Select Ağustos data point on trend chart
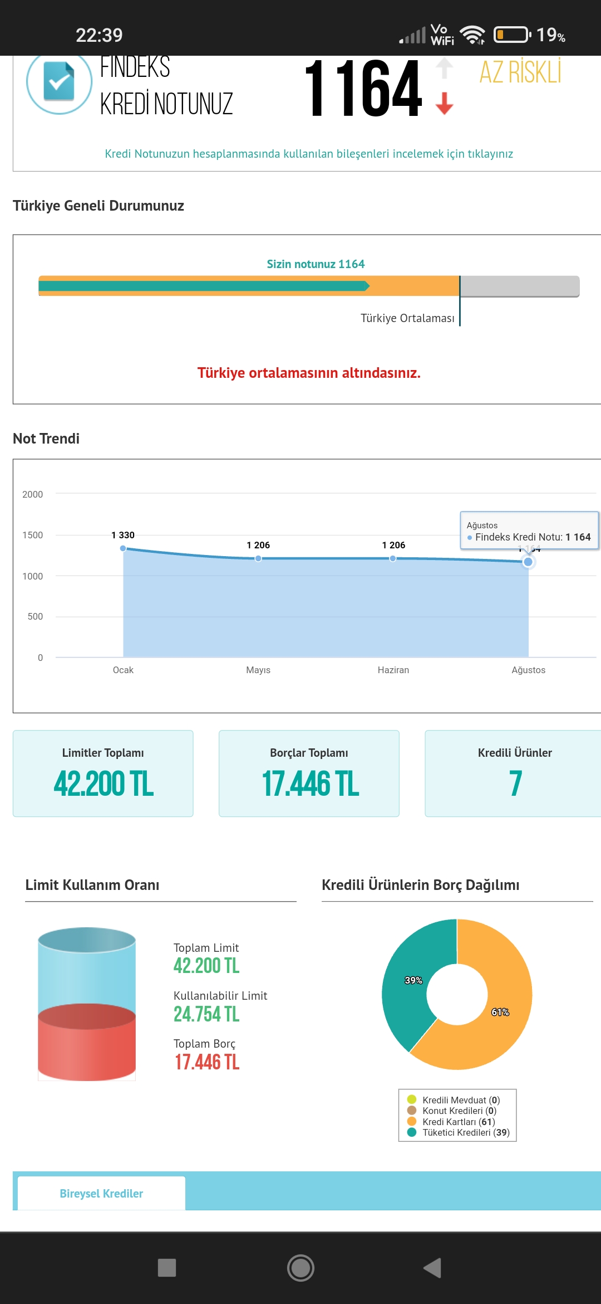601x1304 pixels. (528, 562)
